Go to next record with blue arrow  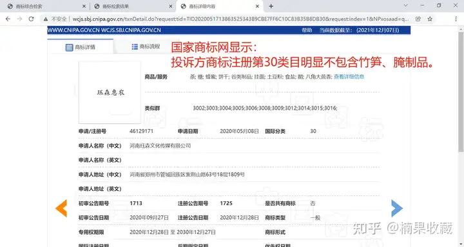(396, 208)
